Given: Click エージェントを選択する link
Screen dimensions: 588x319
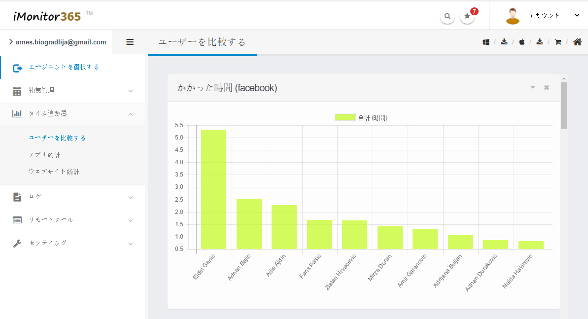Looking at the screenshot, I should tap(64, 67).
